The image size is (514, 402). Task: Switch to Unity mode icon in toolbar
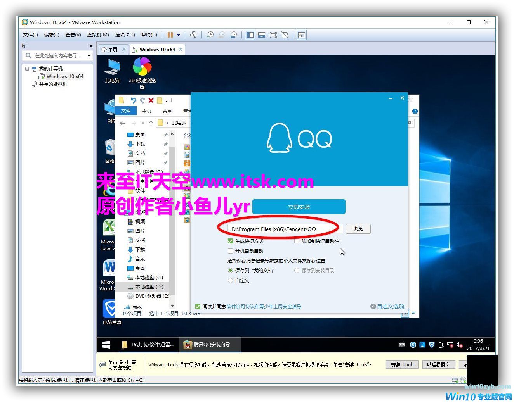(285, 35)
